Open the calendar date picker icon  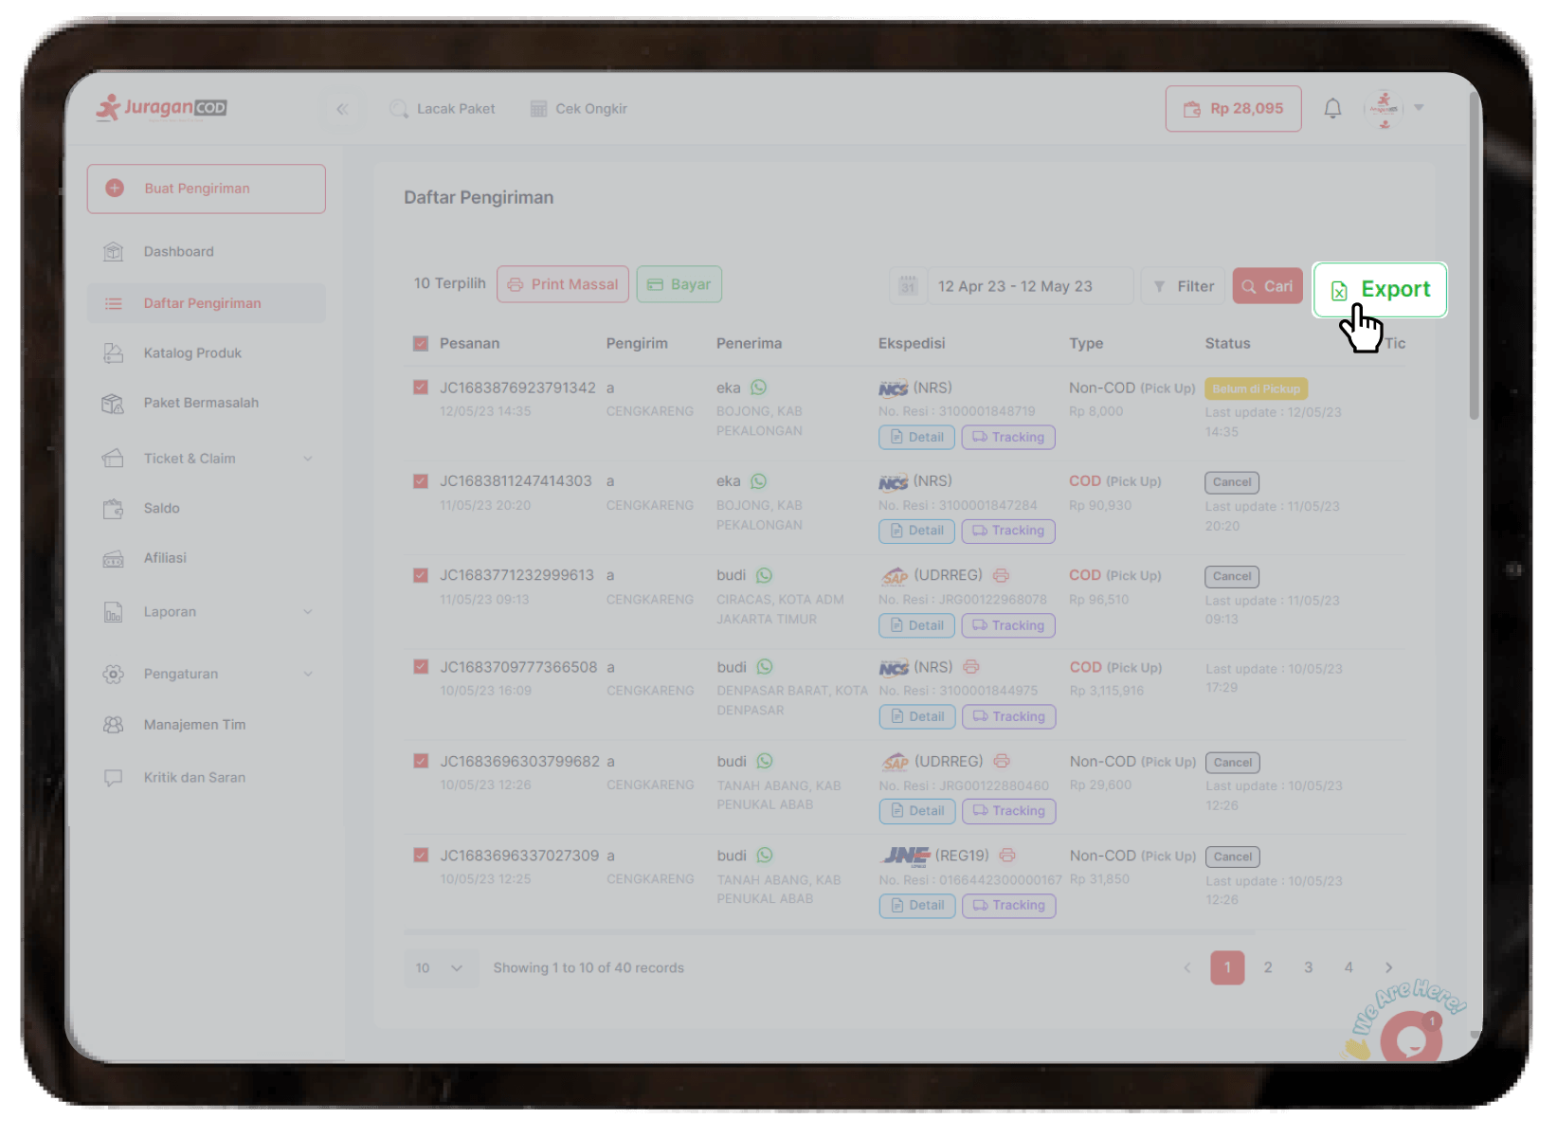click(x=908, y=286)
